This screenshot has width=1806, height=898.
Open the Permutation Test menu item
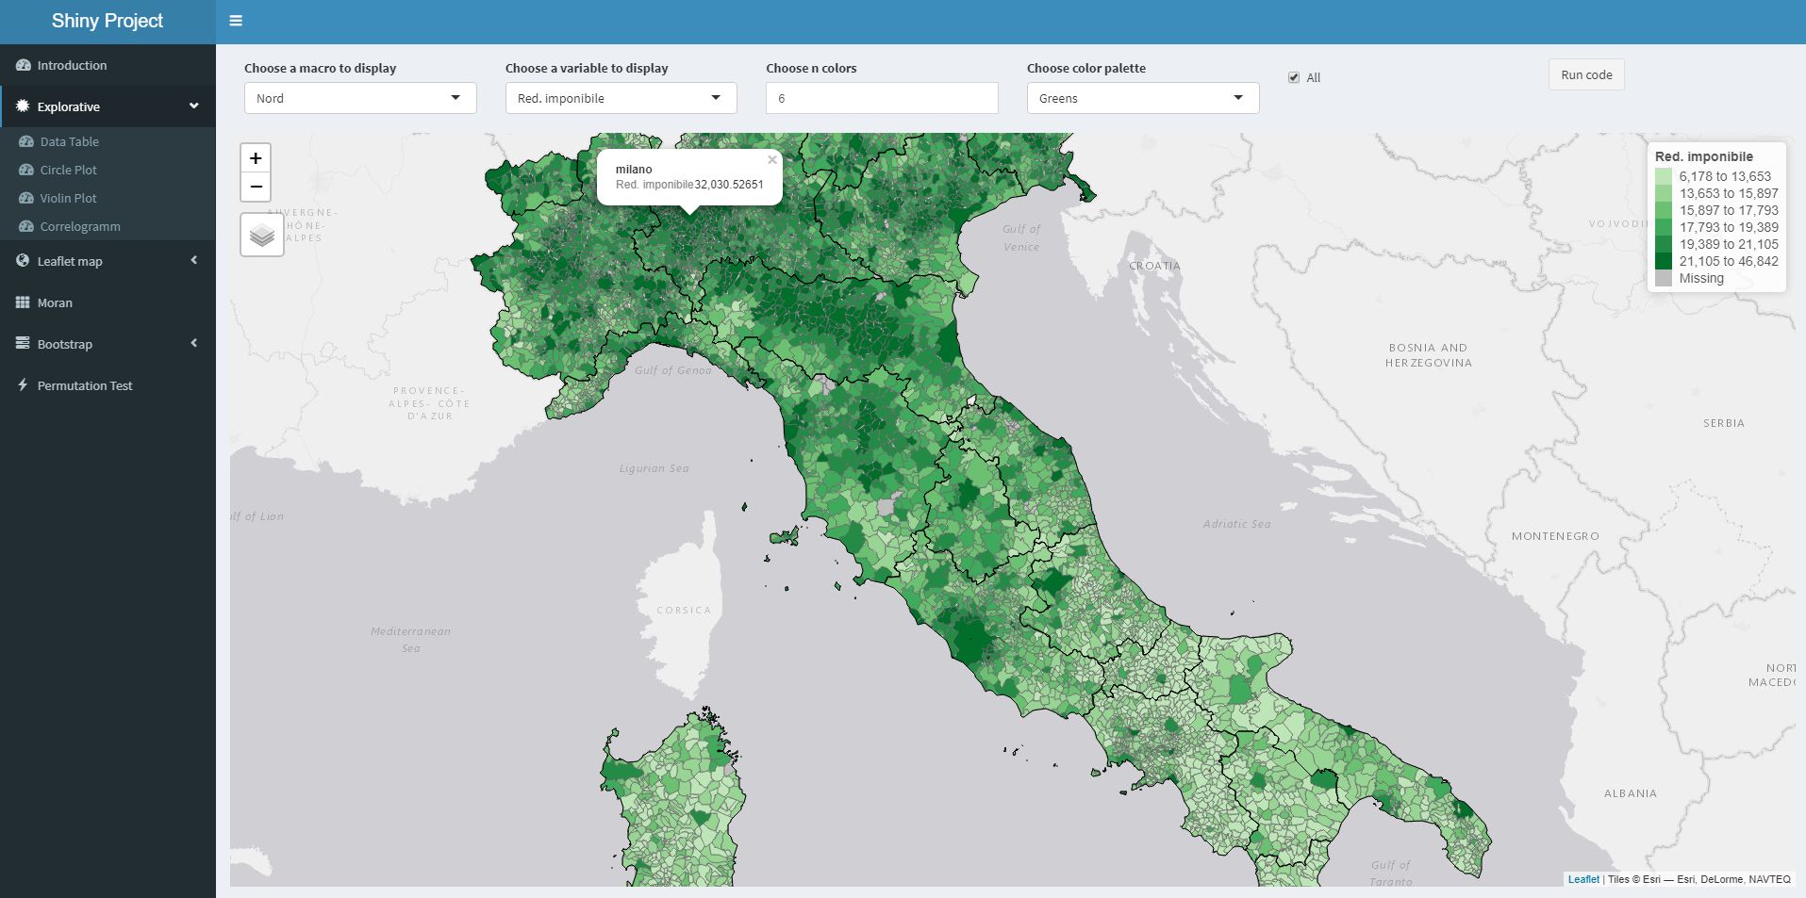click(108, 385)
